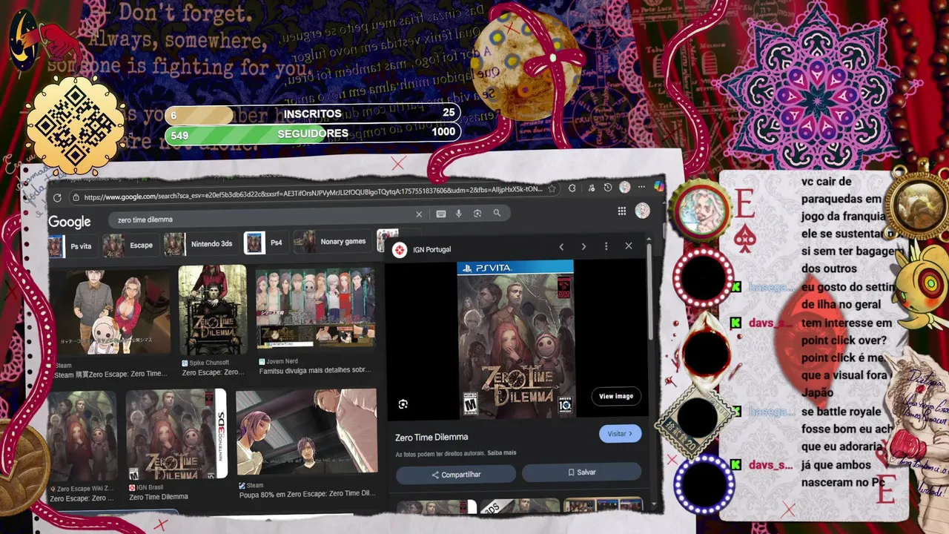Open Jovem Nerd Famitsu thumbnail
This screenshot has height=534, width=949.
315,309
